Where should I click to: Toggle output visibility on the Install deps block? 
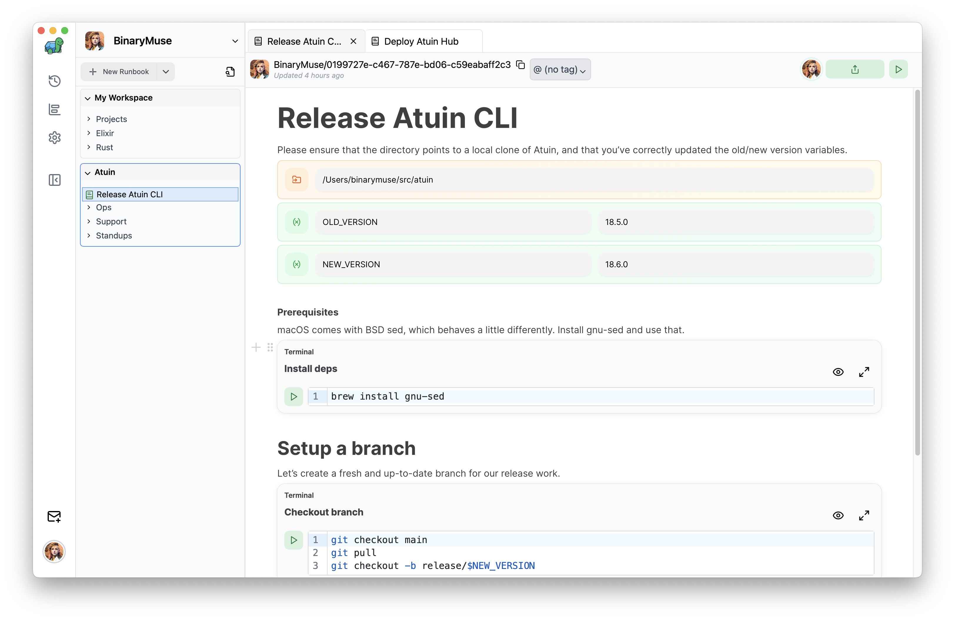coord(838,372)
